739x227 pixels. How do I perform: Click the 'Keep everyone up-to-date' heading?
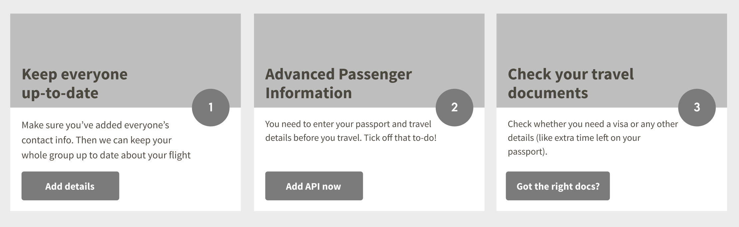coord(75,83)
